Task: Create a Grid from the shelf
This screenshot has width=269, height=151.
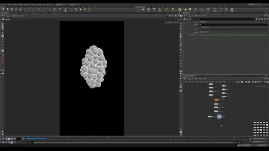Action: coord(21,10)
